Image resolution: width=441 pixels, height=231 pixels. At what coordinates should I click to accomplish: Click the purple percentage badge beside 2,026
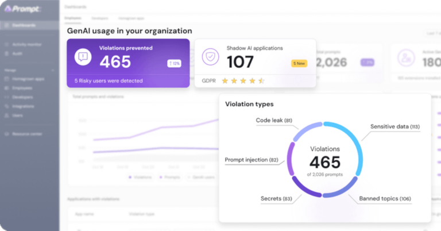coord(367,62)
